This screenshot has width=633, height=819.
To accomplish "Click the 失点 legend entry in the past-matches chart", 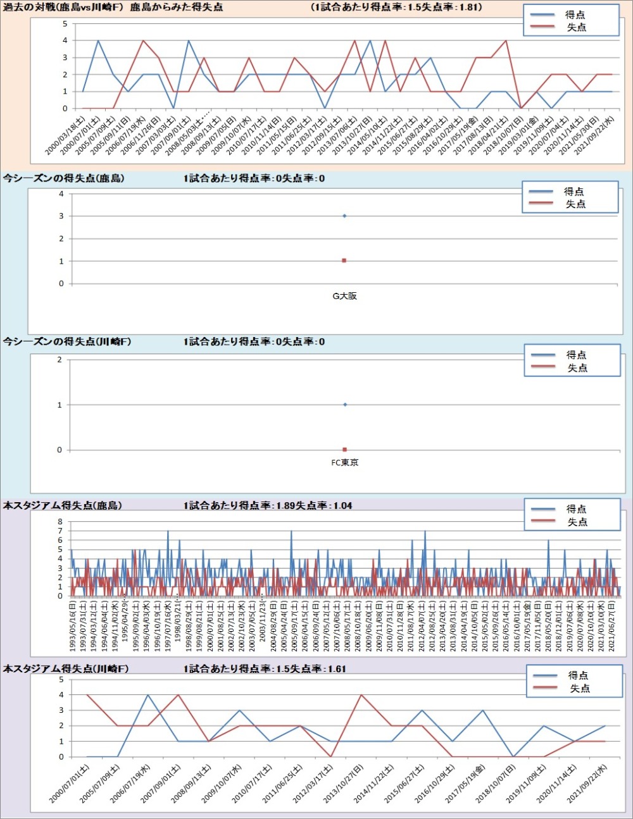I will [575, 27].
